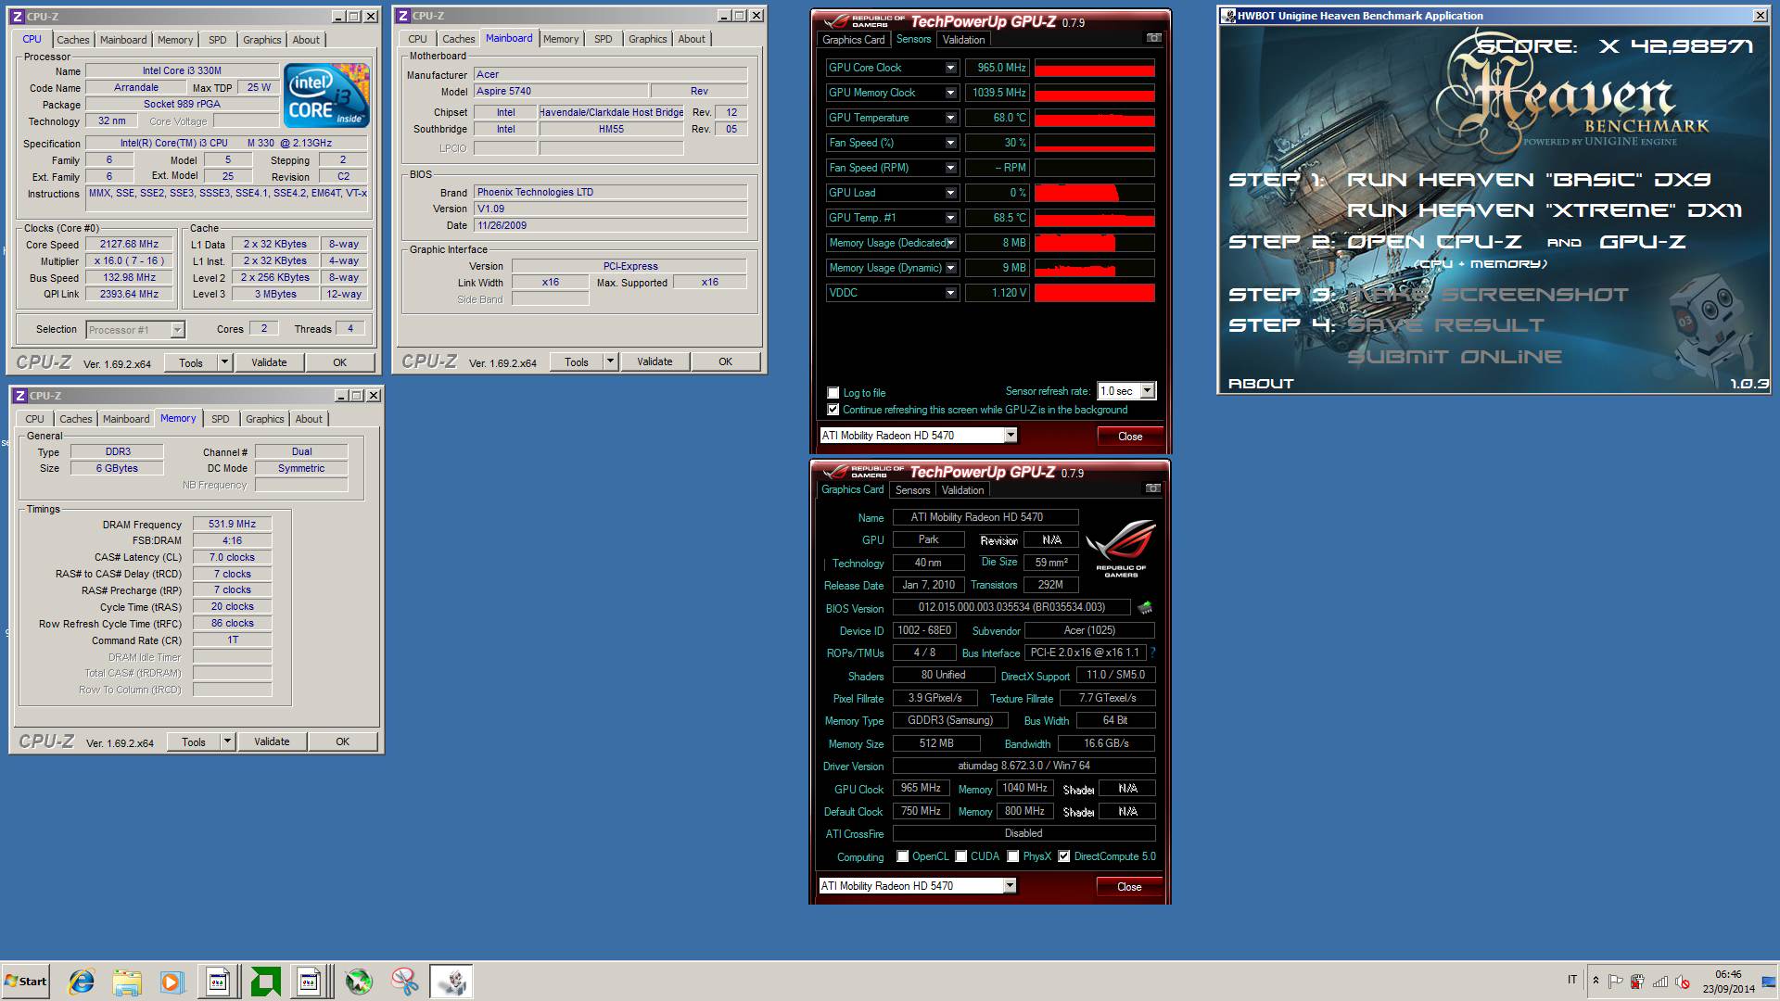Viewport: 1780px width, 1001px height.
Task: Toggle the CUDA checkbox
Action: click(x=961, y=856)
